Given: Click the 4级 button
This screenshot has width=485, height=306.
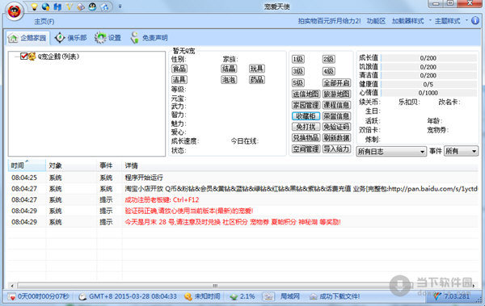Looking at the screenshot, I should tap(328, 71).
